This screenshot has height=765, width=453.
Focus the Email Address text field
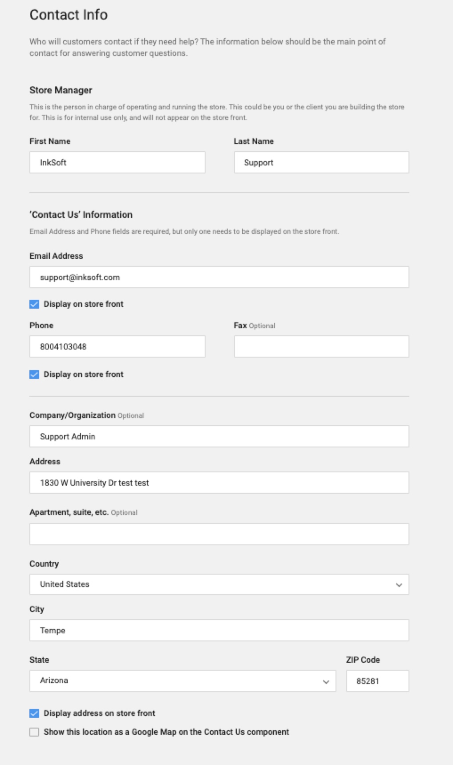point(219,277)
